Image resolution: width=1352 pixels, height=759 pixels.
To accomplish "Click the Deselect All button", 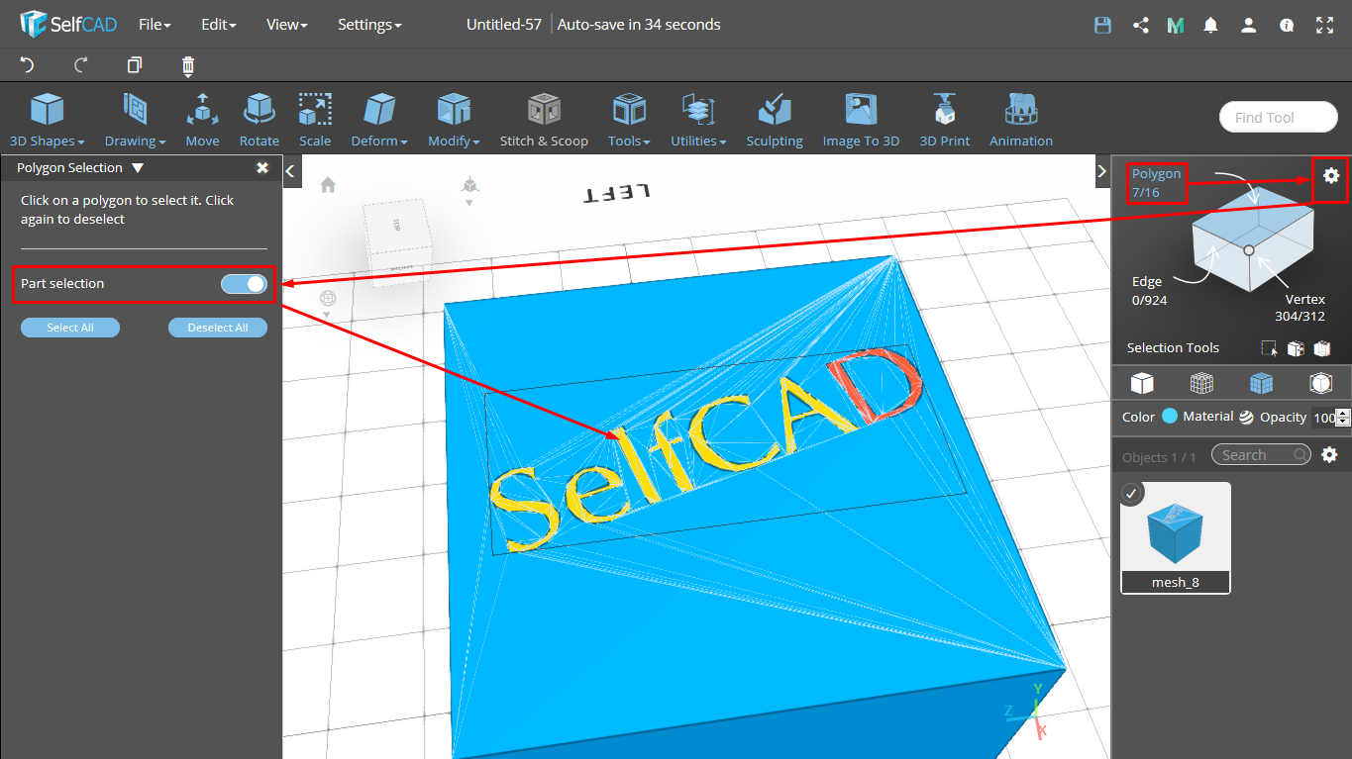I will 218,328.
